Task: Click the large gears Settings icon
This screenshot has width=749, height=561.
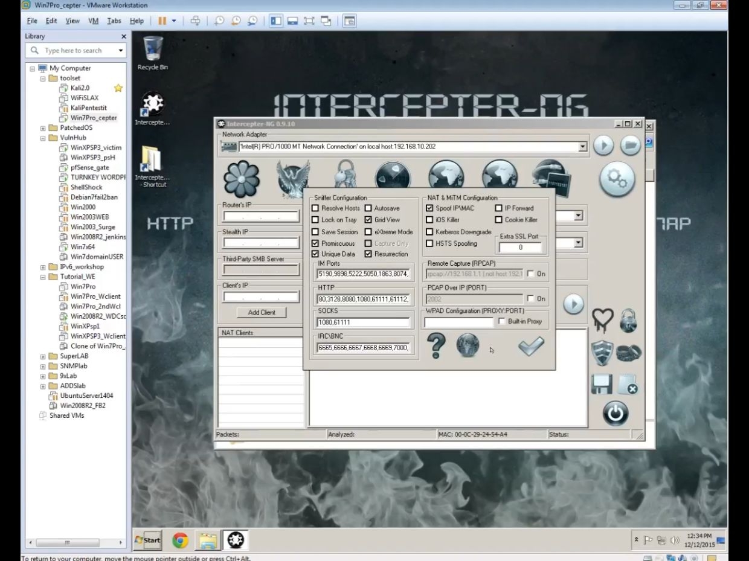Action: [617, 179]
